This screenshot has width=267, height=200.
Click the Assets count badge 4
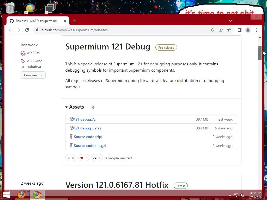point(93,108)
